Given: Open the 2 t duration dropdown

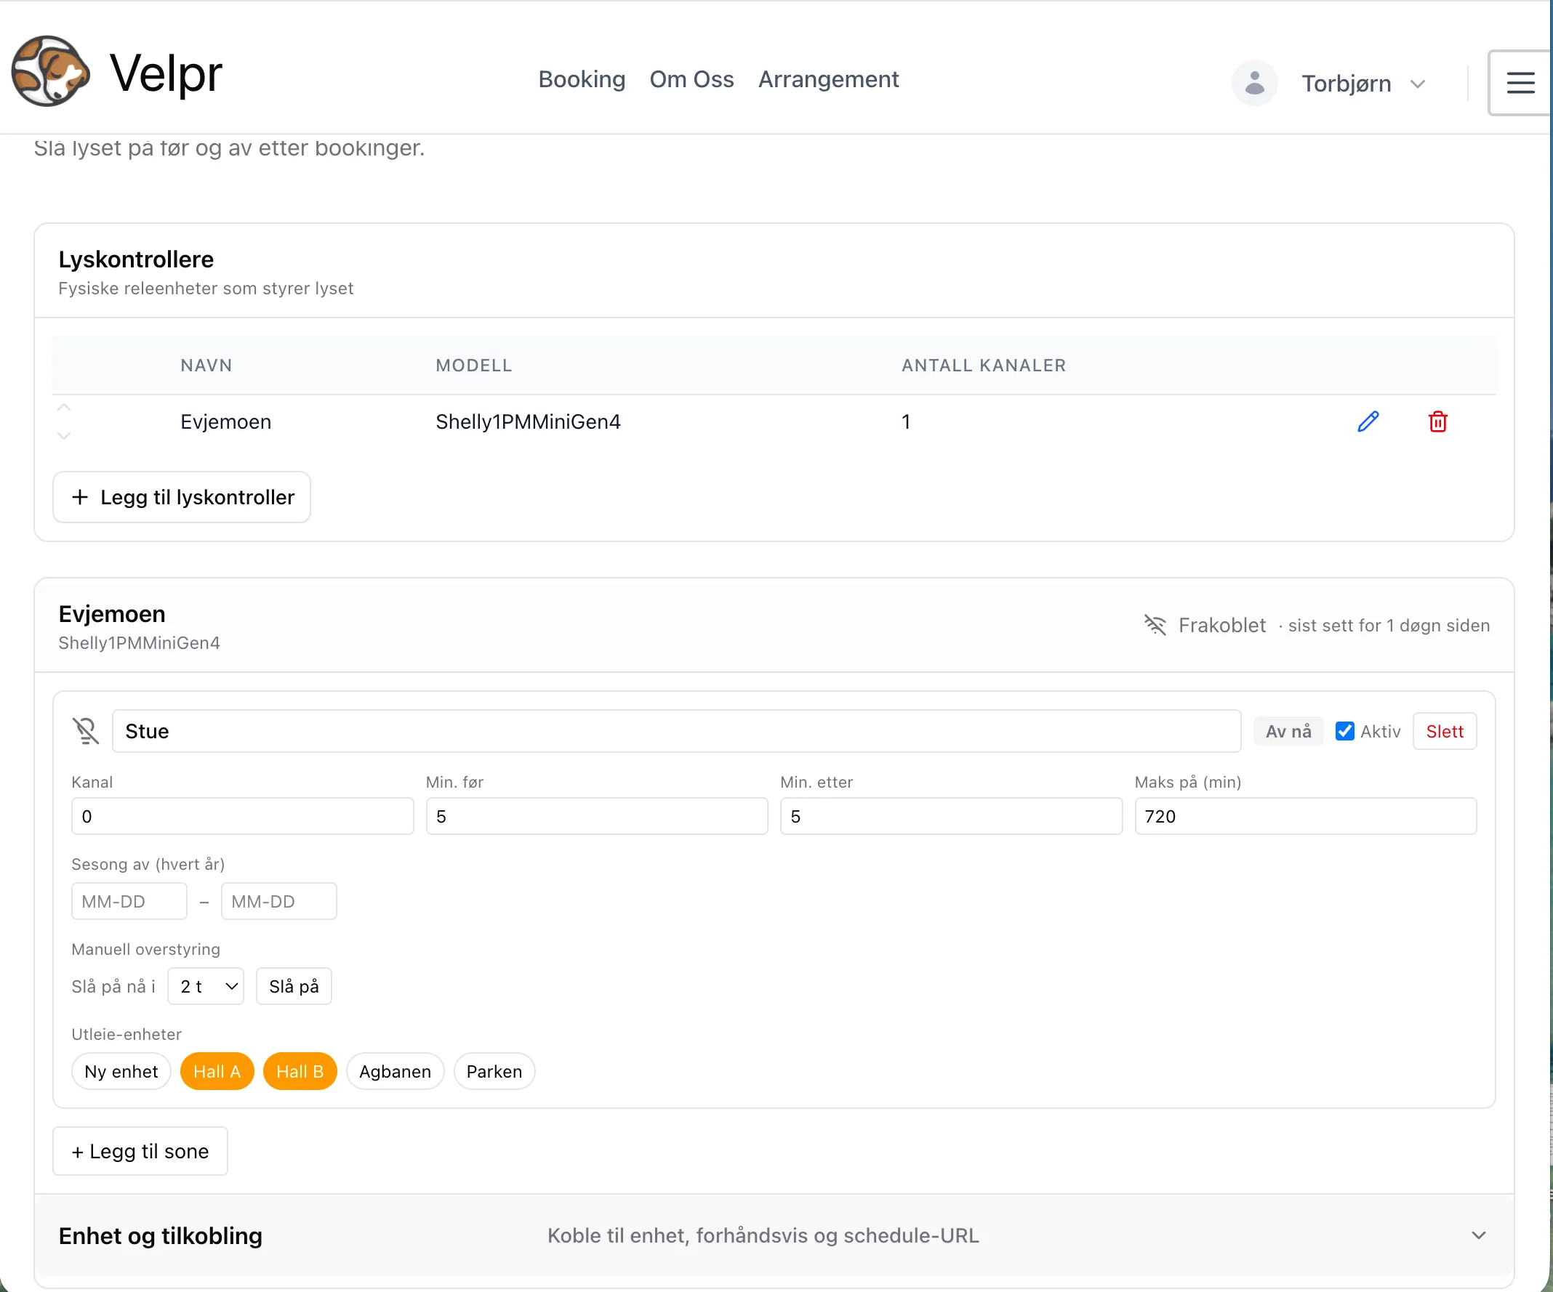Looking at the screenshot, I should pyautogui.click(x=206, y=986).
